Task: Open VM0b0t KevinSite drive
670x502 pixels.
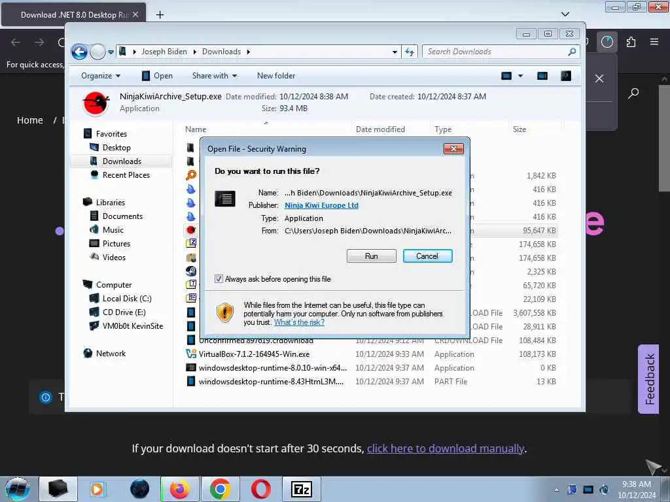Action: pos(132,326)
